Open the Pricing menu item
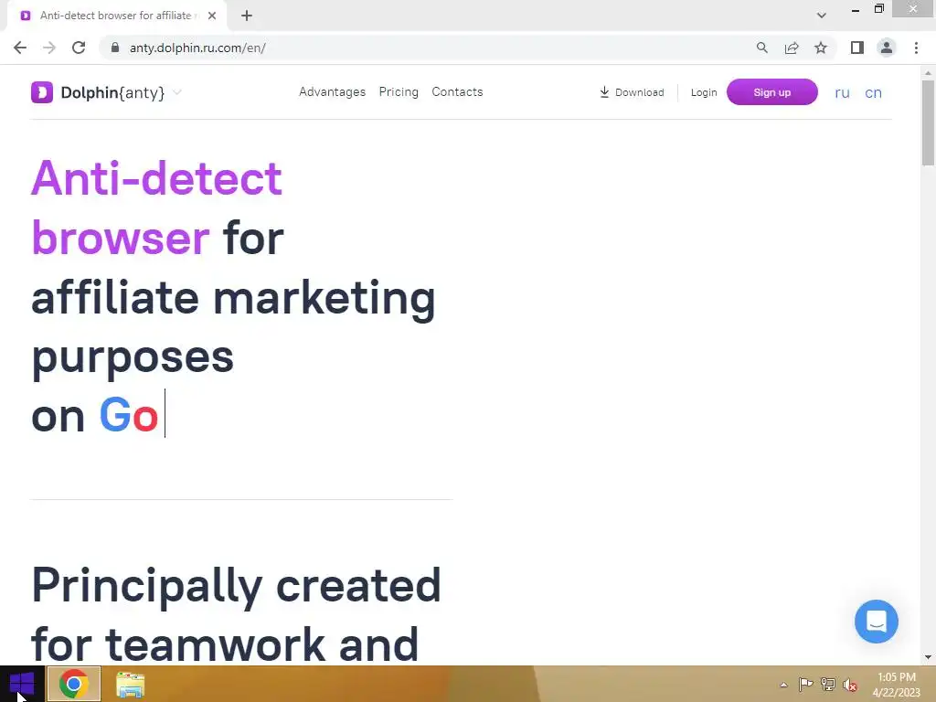The height and width of the screenshot is (702, 936). [399, 92]
